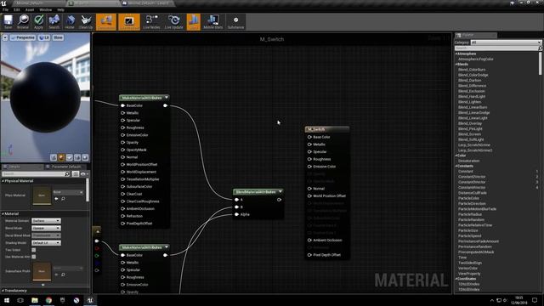Open the Material Domain dropdown

point(46,221)
